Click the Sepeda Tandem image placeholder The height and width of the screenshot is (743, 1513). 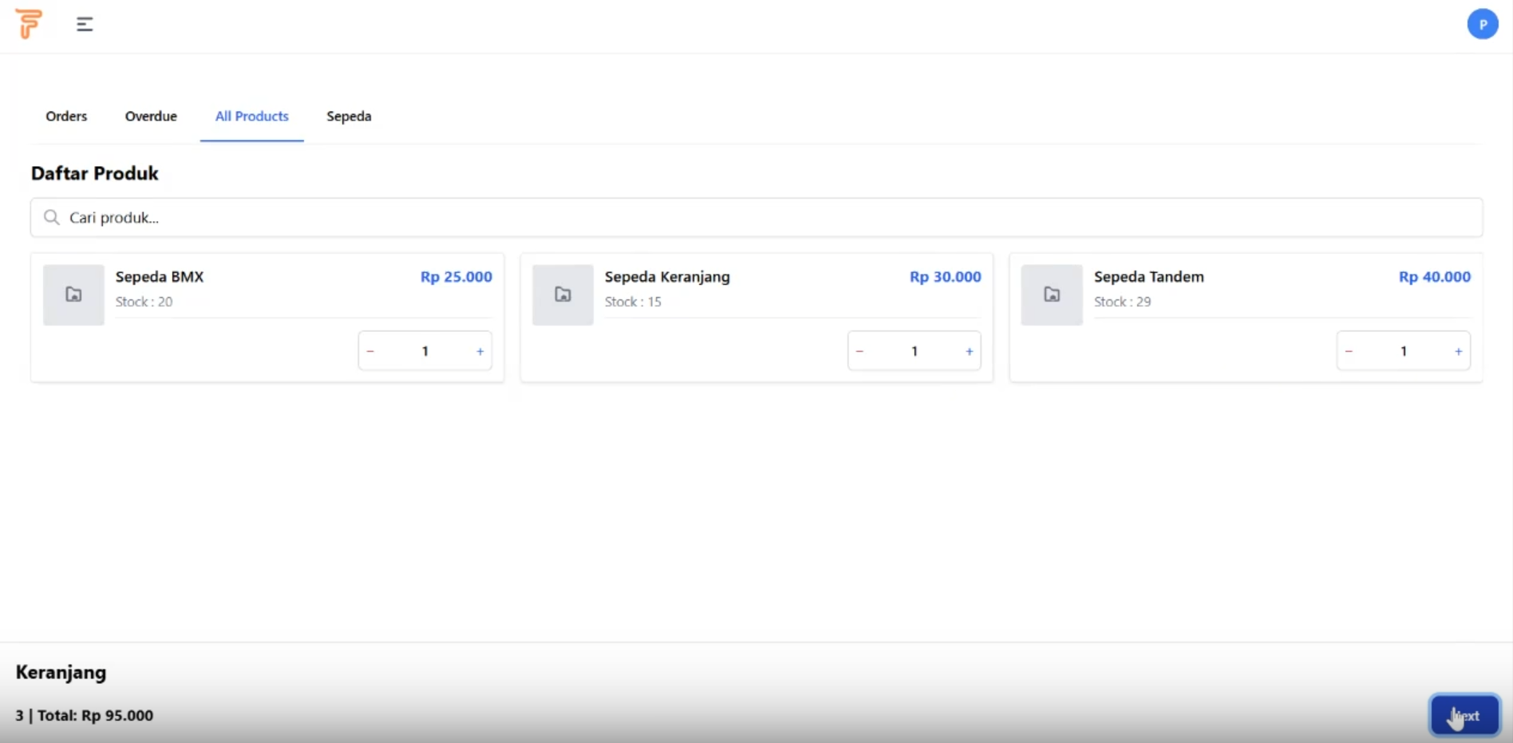(1052, 294)
